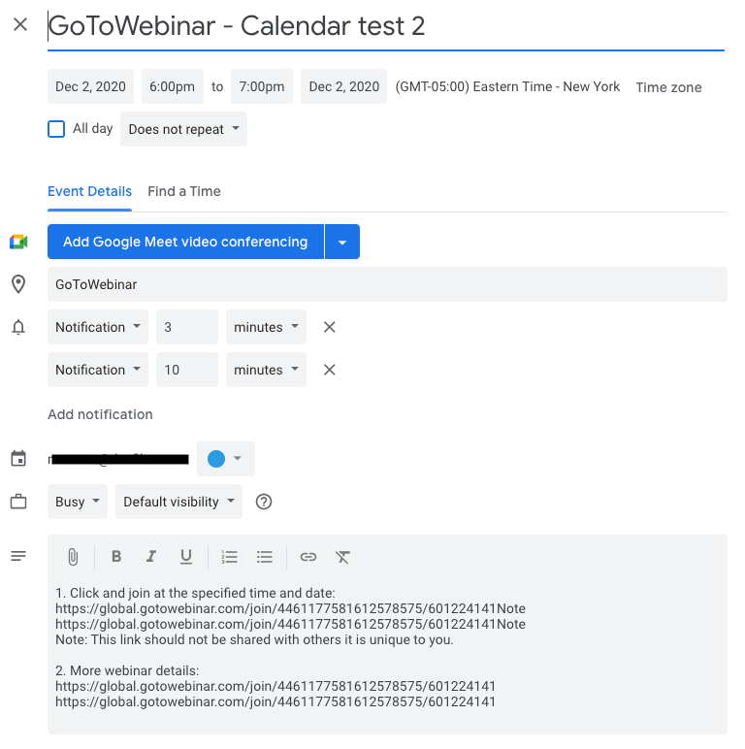Viewport: 745px width, 749px height.
Task: Remove formatting from description text
Action: 342,557
